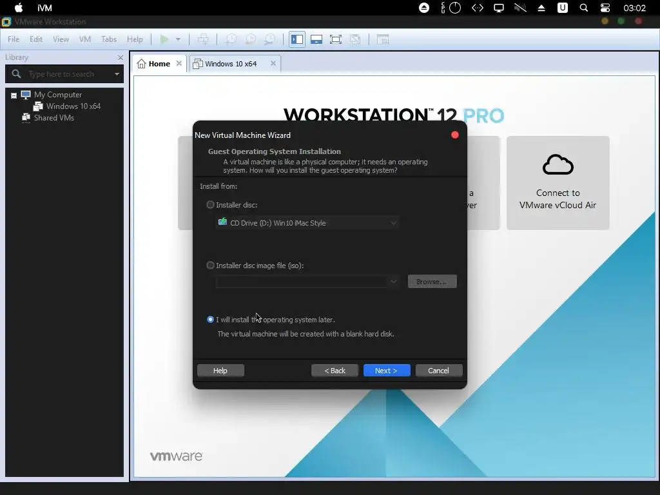660x495 pixels.
Task: Click the Browse... button
Action: [x=432, y=282]
